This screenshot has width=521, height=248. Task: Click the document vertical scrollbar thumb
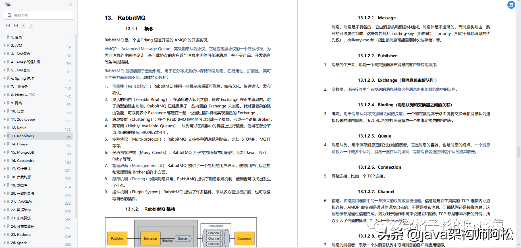519,152
